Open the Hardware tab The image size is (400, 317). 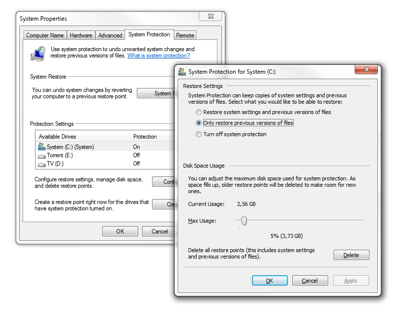(81, 35)
